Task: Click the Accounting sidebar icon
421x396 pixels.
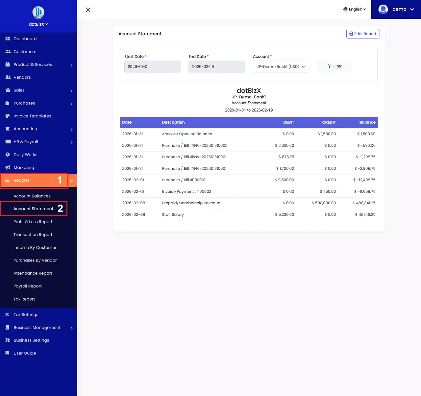Action: [7, 129]
